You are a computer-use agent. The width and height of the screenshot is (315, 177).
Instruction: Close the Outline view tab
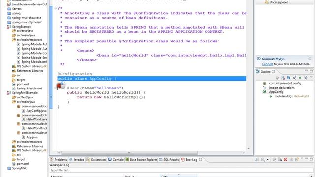pyautogui.click(x=274, y=71)
